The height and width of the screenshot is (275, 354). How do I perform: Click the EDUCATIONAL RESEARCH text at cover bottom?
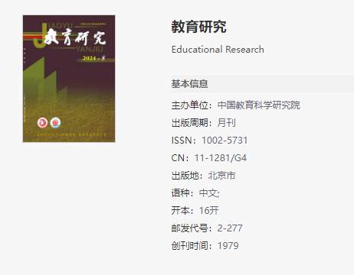coord(72,134)
